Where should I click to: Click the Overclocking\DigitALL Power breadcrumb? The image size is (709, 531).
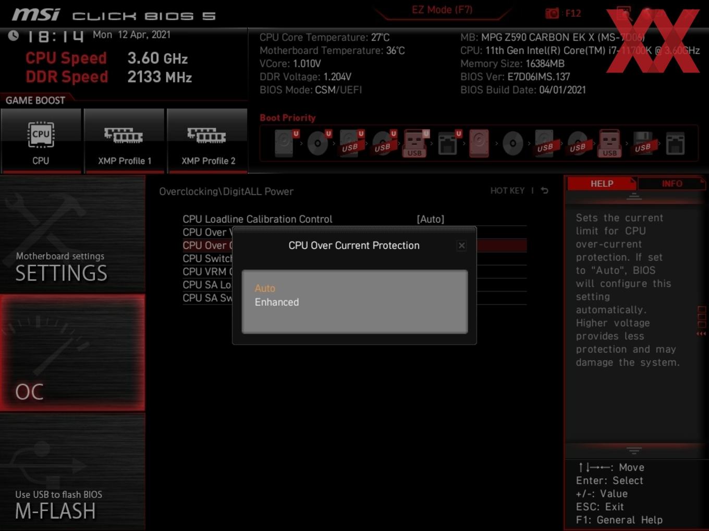pyautogui.click(x=226, y=191)
